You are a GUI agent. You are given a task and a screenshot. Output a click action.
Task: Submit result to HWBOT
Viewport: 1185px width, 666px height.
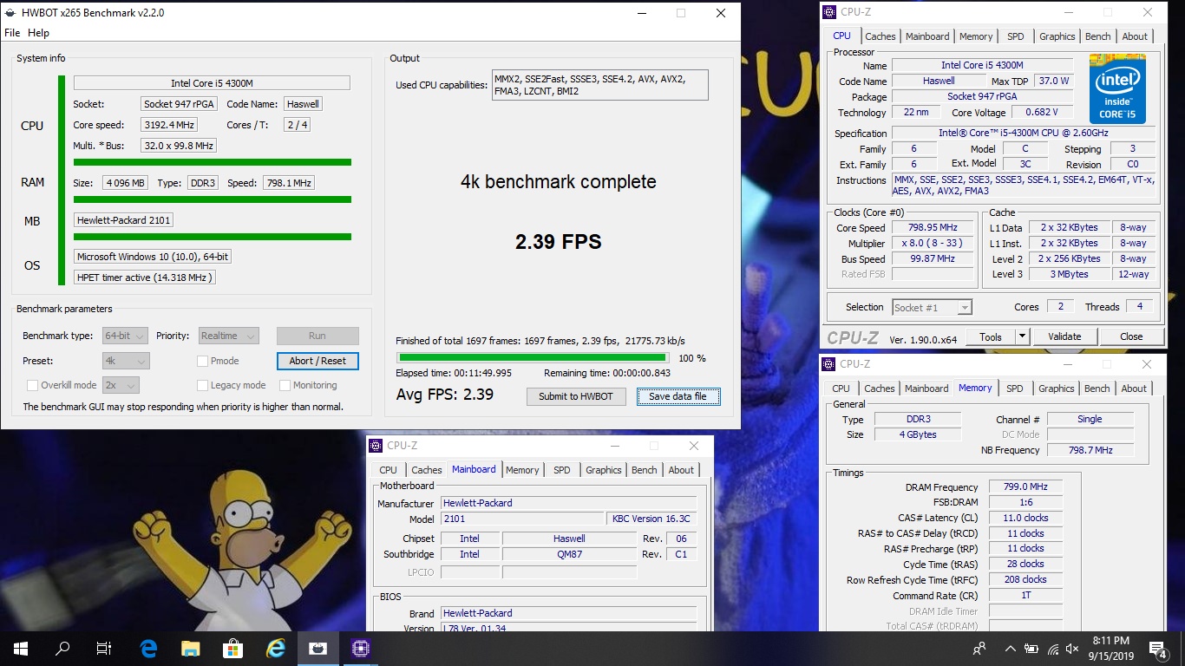(576, 396)
